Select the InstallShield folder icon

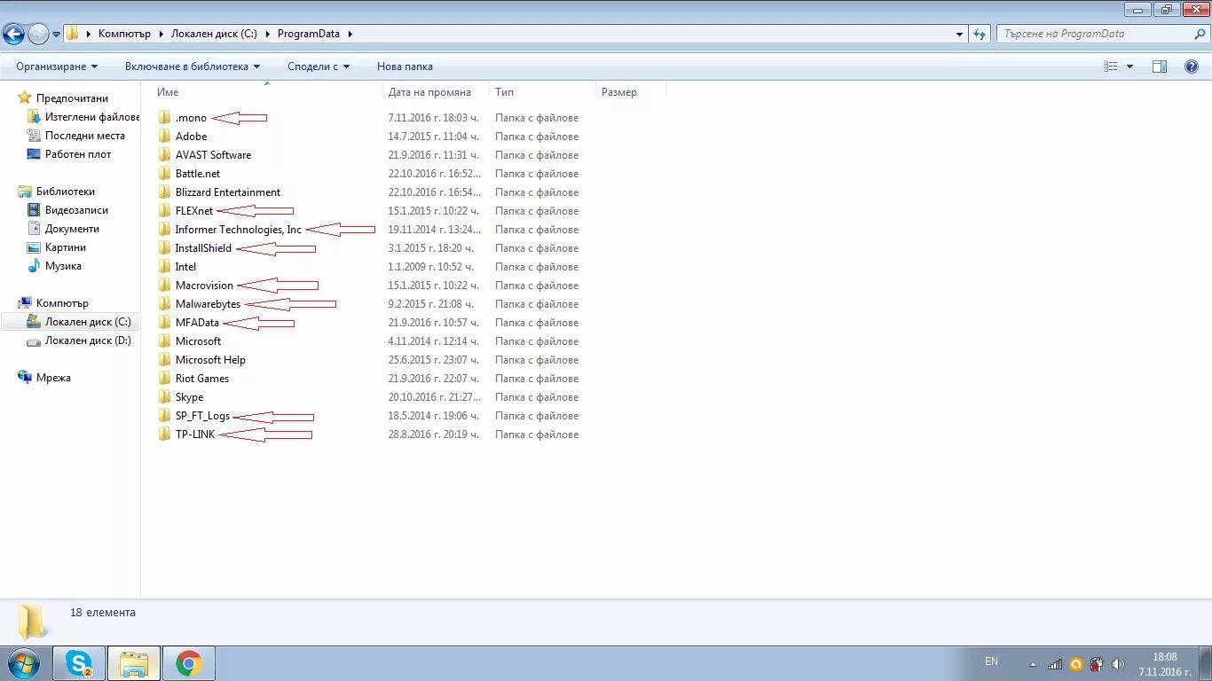164,248
